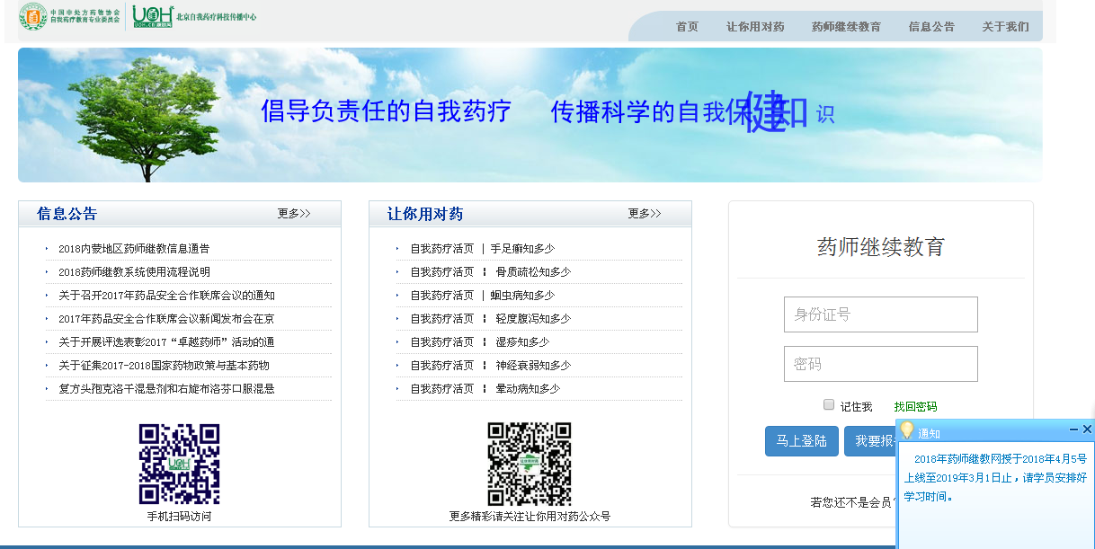Screen dimensions: 1095x549
Task: Go to the 药师继续教育 menu item
Action: click(x=846, y=27)
